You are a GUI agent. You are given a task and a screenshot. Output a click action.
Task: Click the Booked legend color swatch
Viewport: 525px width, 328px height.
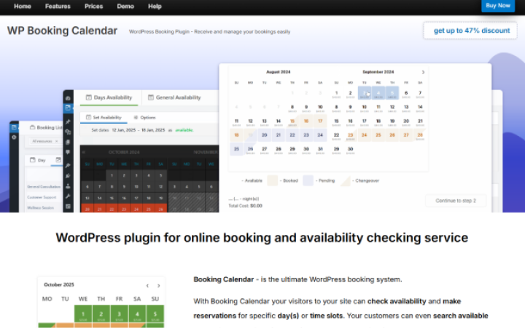[272, 180]
